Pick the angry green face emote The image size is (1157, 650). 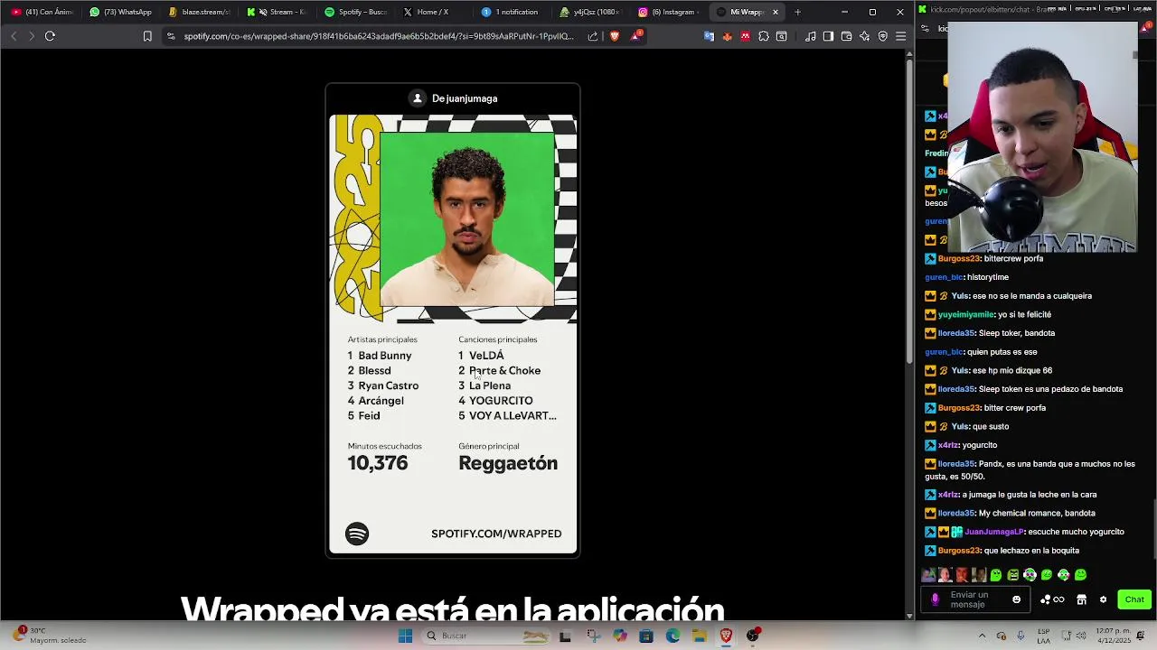tap(1013, 575)
